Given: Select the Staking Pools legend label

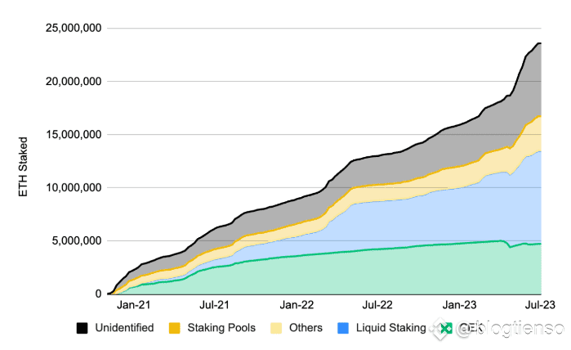Looking at the screenshot, I should [x=221, y=328].
